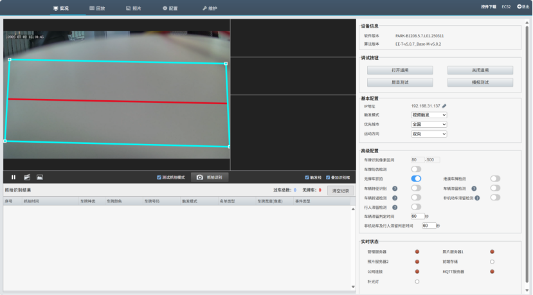Click 清空记录 button
533x295 pixels.
click(x=341, y=191)
